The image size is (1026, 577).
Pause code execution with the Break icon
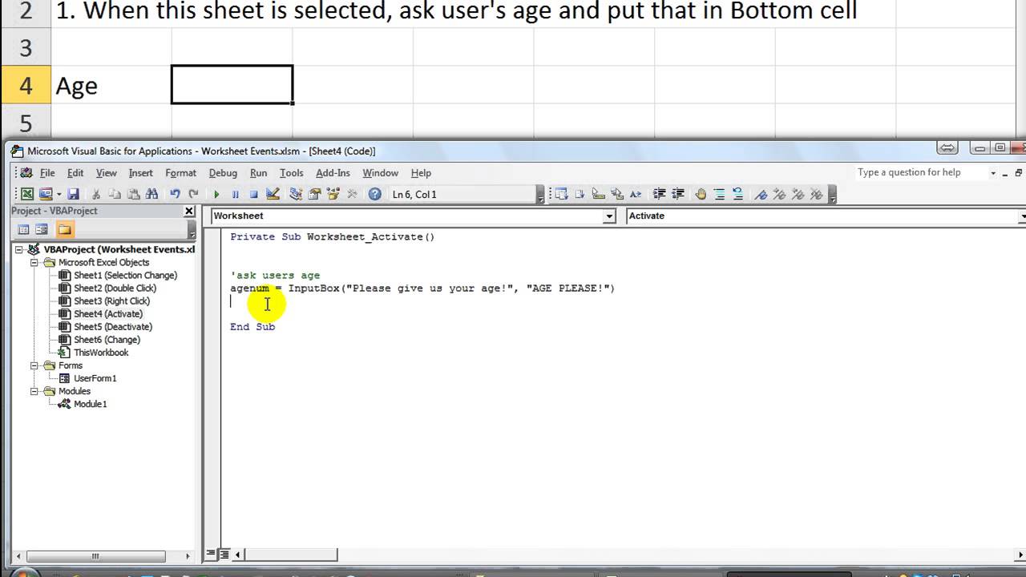235,194
